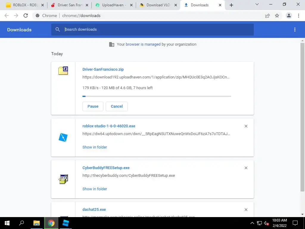
Task: Click the uploadhaven download URL
Action: coord(156,77)
